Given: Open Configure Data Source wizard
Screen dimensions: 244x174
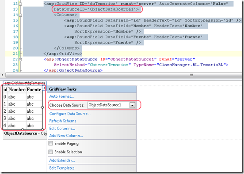Looking at the screenshot, I should tap(70, 114).
